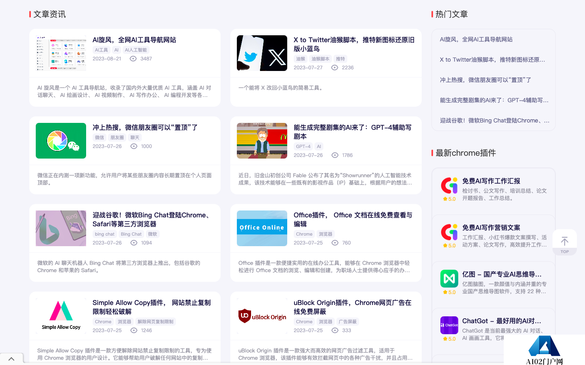Image resolution: width=585 pixels, height=365 pixels.
Task: Click the eye icon beside 1000 views
Action: (x=134, y=146)
